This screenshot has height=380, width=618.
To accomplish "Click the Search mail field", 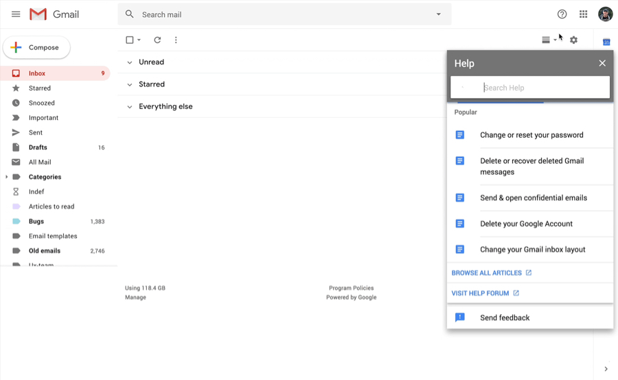I will pyautogui.click(x=284, y=14).
